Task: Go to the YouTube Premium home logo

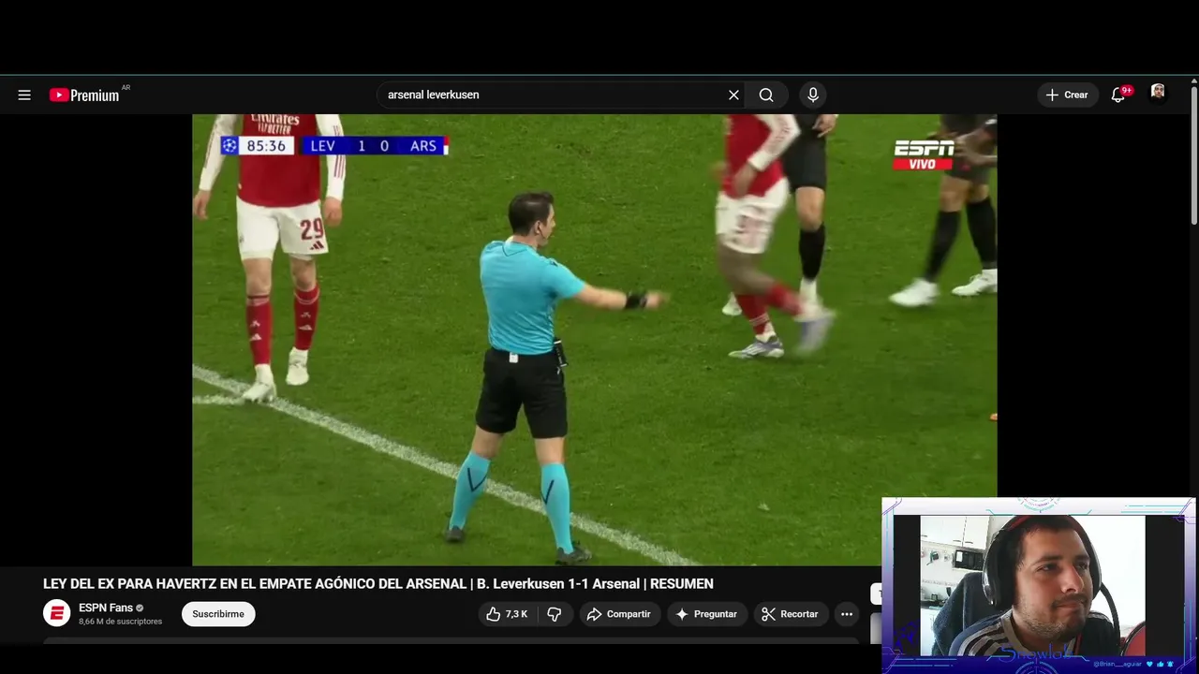Action: (86, 95)
